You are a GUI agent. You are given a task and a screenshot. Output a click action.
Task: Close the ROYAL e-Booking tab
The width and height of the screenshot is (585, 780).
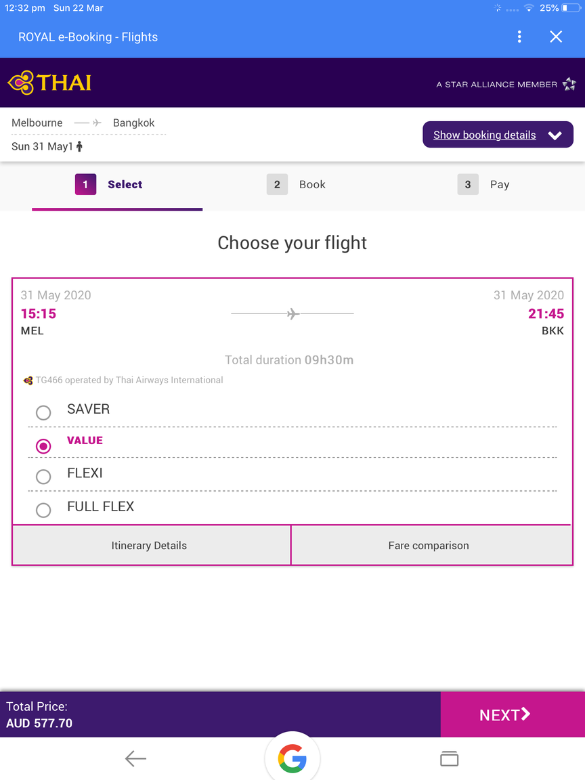point(556,37)
